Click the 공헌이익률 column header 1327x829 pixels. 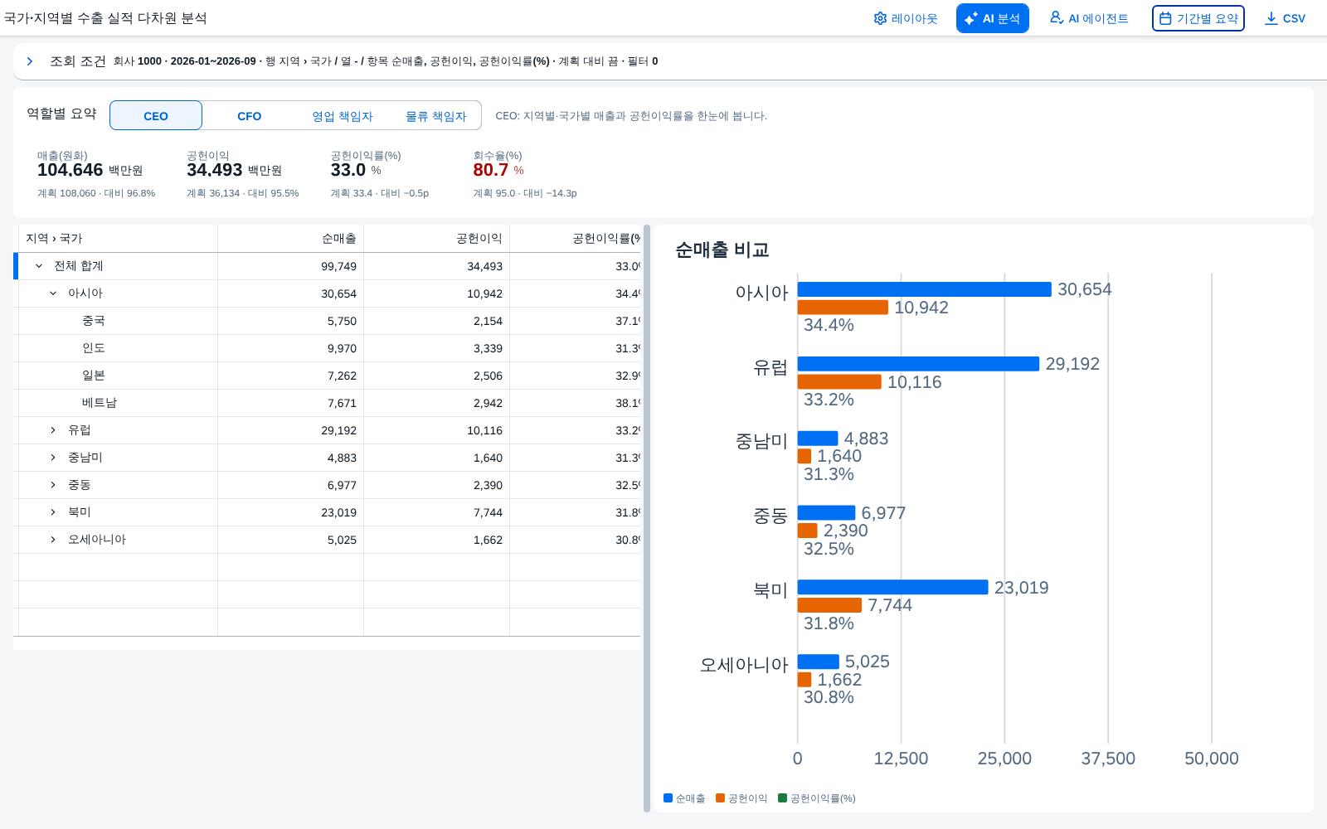pos(575,239)
